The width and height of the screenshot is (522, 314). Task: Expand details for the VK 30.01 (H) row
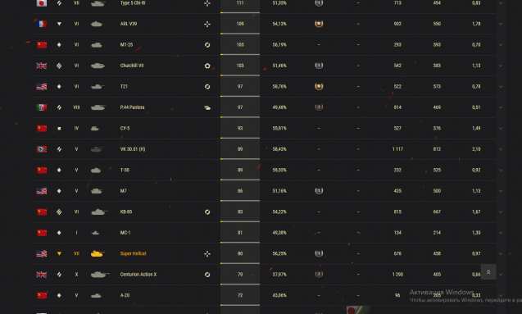[x=501, y=149]
